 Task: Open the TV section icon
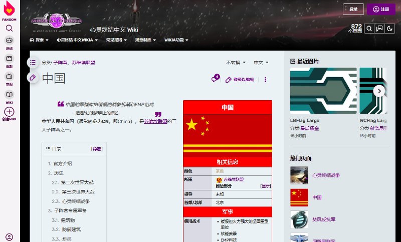point(9,76)
